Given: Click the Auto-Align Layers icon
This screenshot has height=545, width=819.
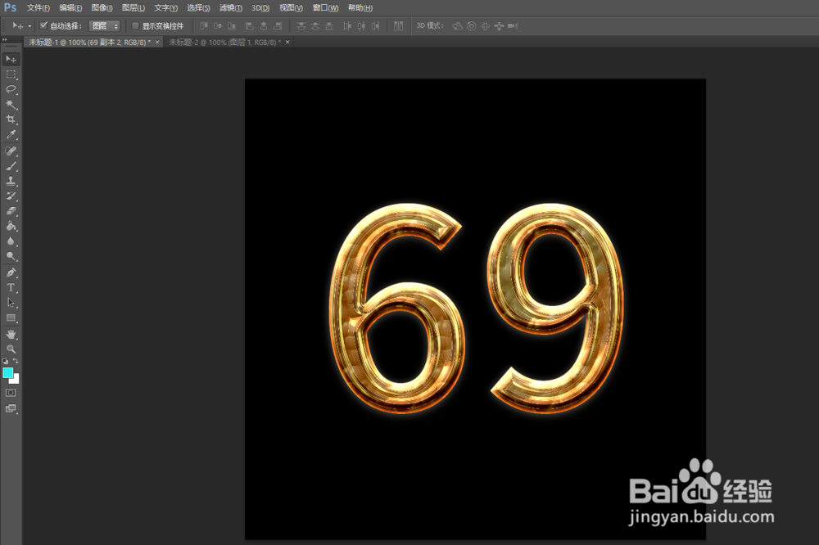Looking at the screenshot, I should [x=399, y=25].
